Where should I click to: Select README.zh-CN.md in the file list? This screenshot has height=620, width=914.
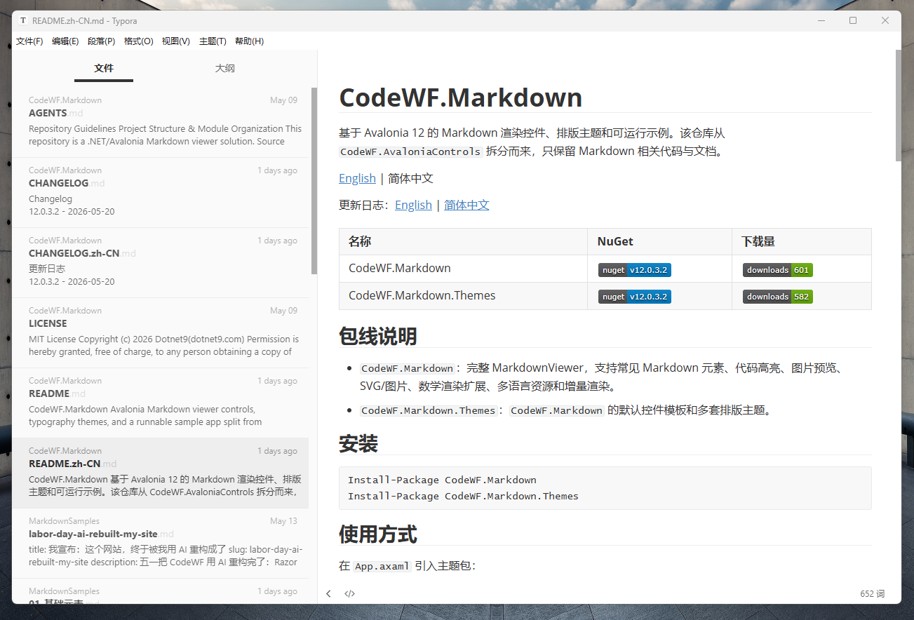point(160,473)
